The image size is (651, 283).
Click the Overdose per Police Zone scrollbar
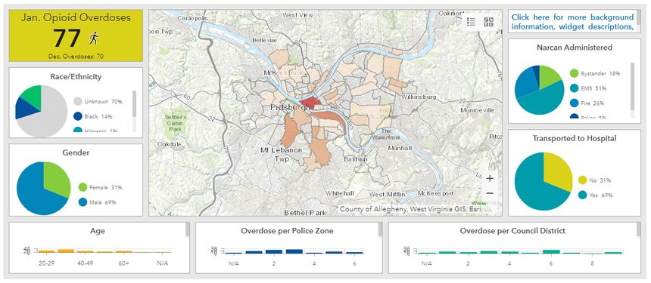pos(380,229)
